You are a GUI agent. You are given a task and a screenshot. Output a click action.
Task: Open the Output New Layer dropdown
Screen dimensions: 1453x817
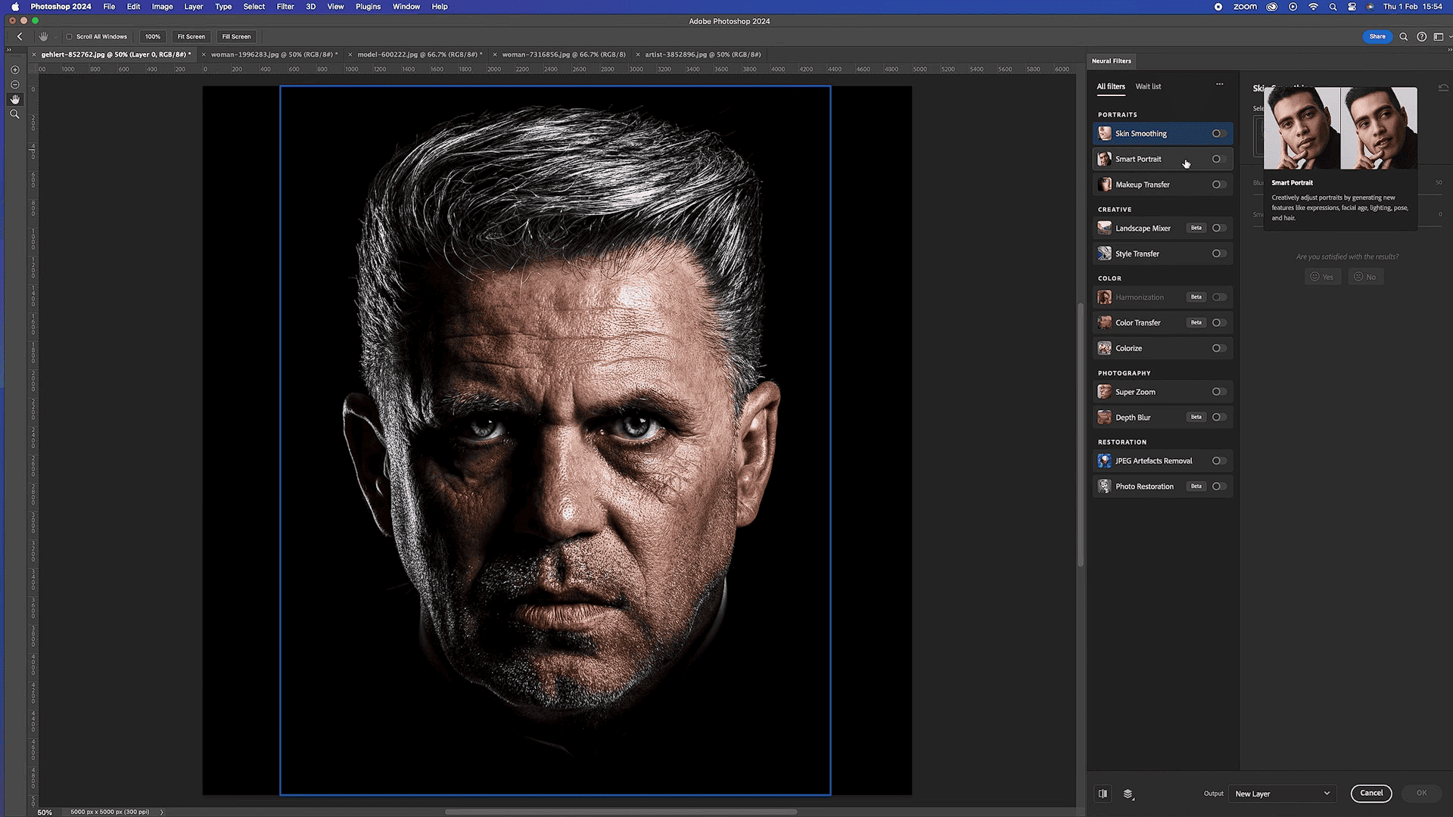(1282, 794)
